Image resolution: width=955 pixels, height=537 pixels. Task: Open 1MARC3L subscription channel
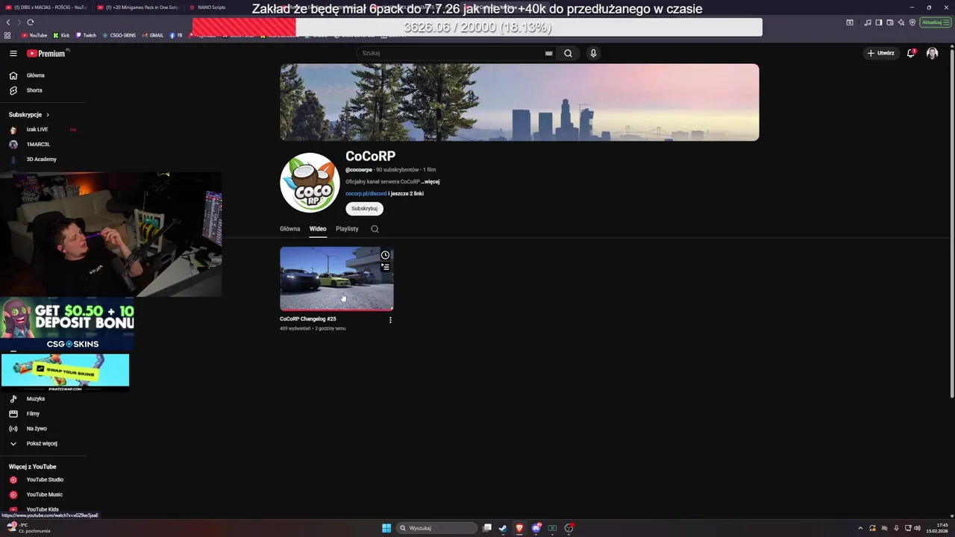coord(38,145)
